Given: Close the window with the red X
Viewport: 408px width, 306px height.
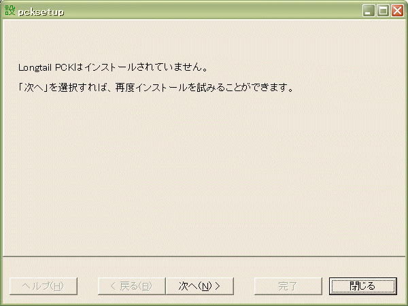Looking at the screenshot, I should pyautogui.click(x=398, y=11).
